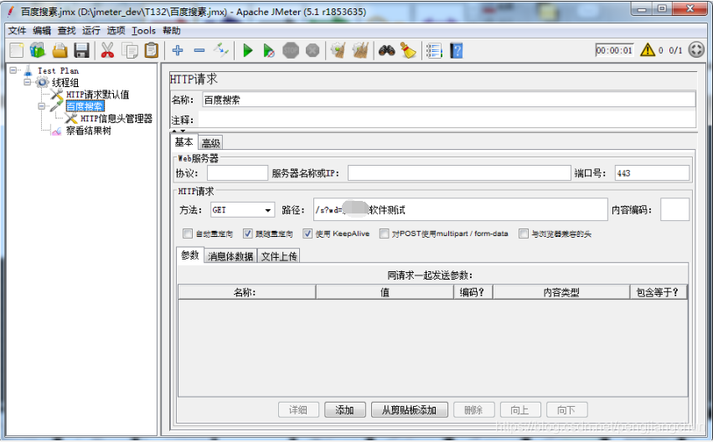Open the Function helper list icon
The image size is (713, 442).
[x=434, y=50]
